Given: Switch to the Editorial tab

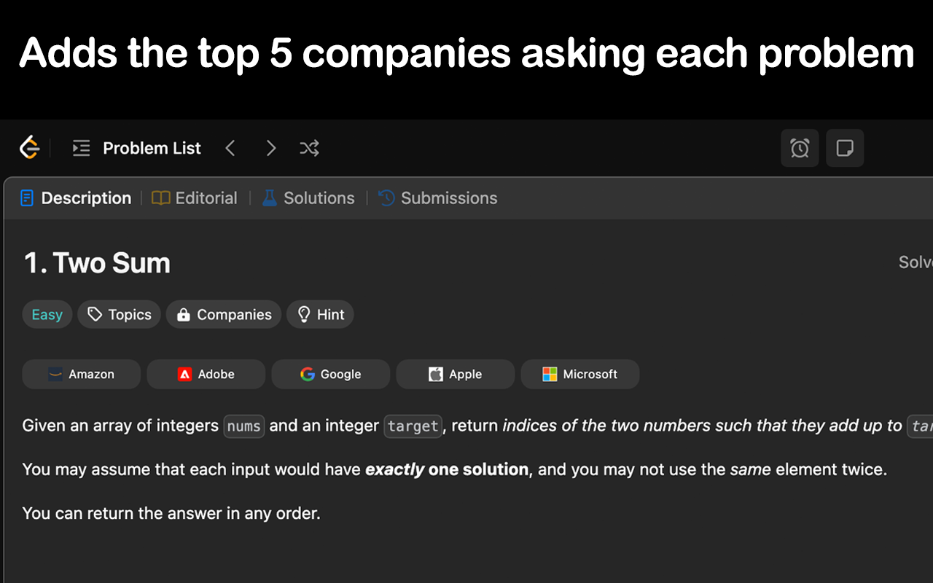Looking at the screenshot, I should click(x=195, y=198).
